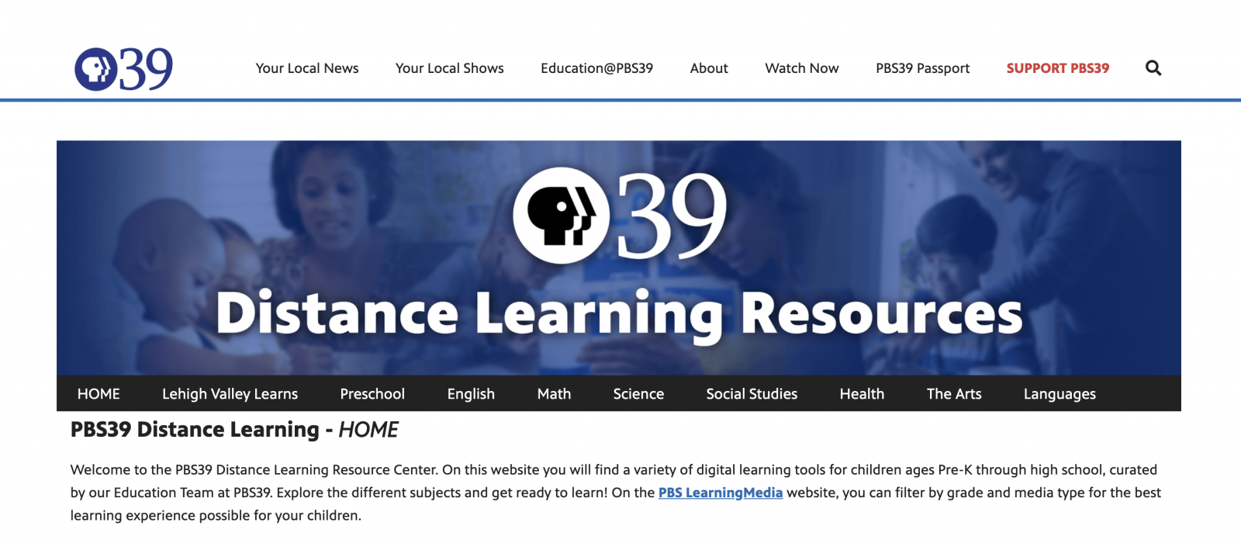The image size is (1241, 543).
Task: Open PBS39 Passport page
Action: pyautogui.click(x=923, y=68)
